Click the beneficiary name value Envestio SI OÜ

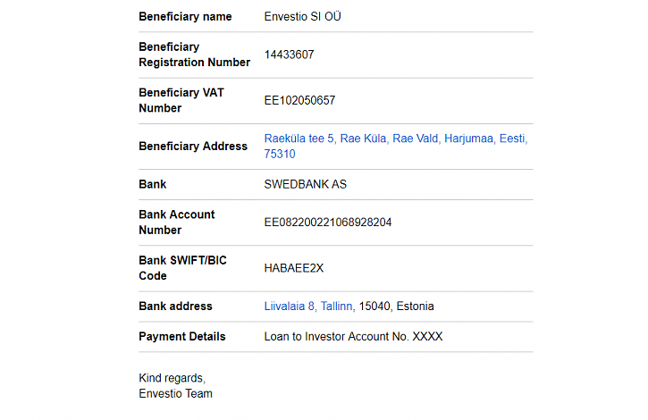click(302, 17)
